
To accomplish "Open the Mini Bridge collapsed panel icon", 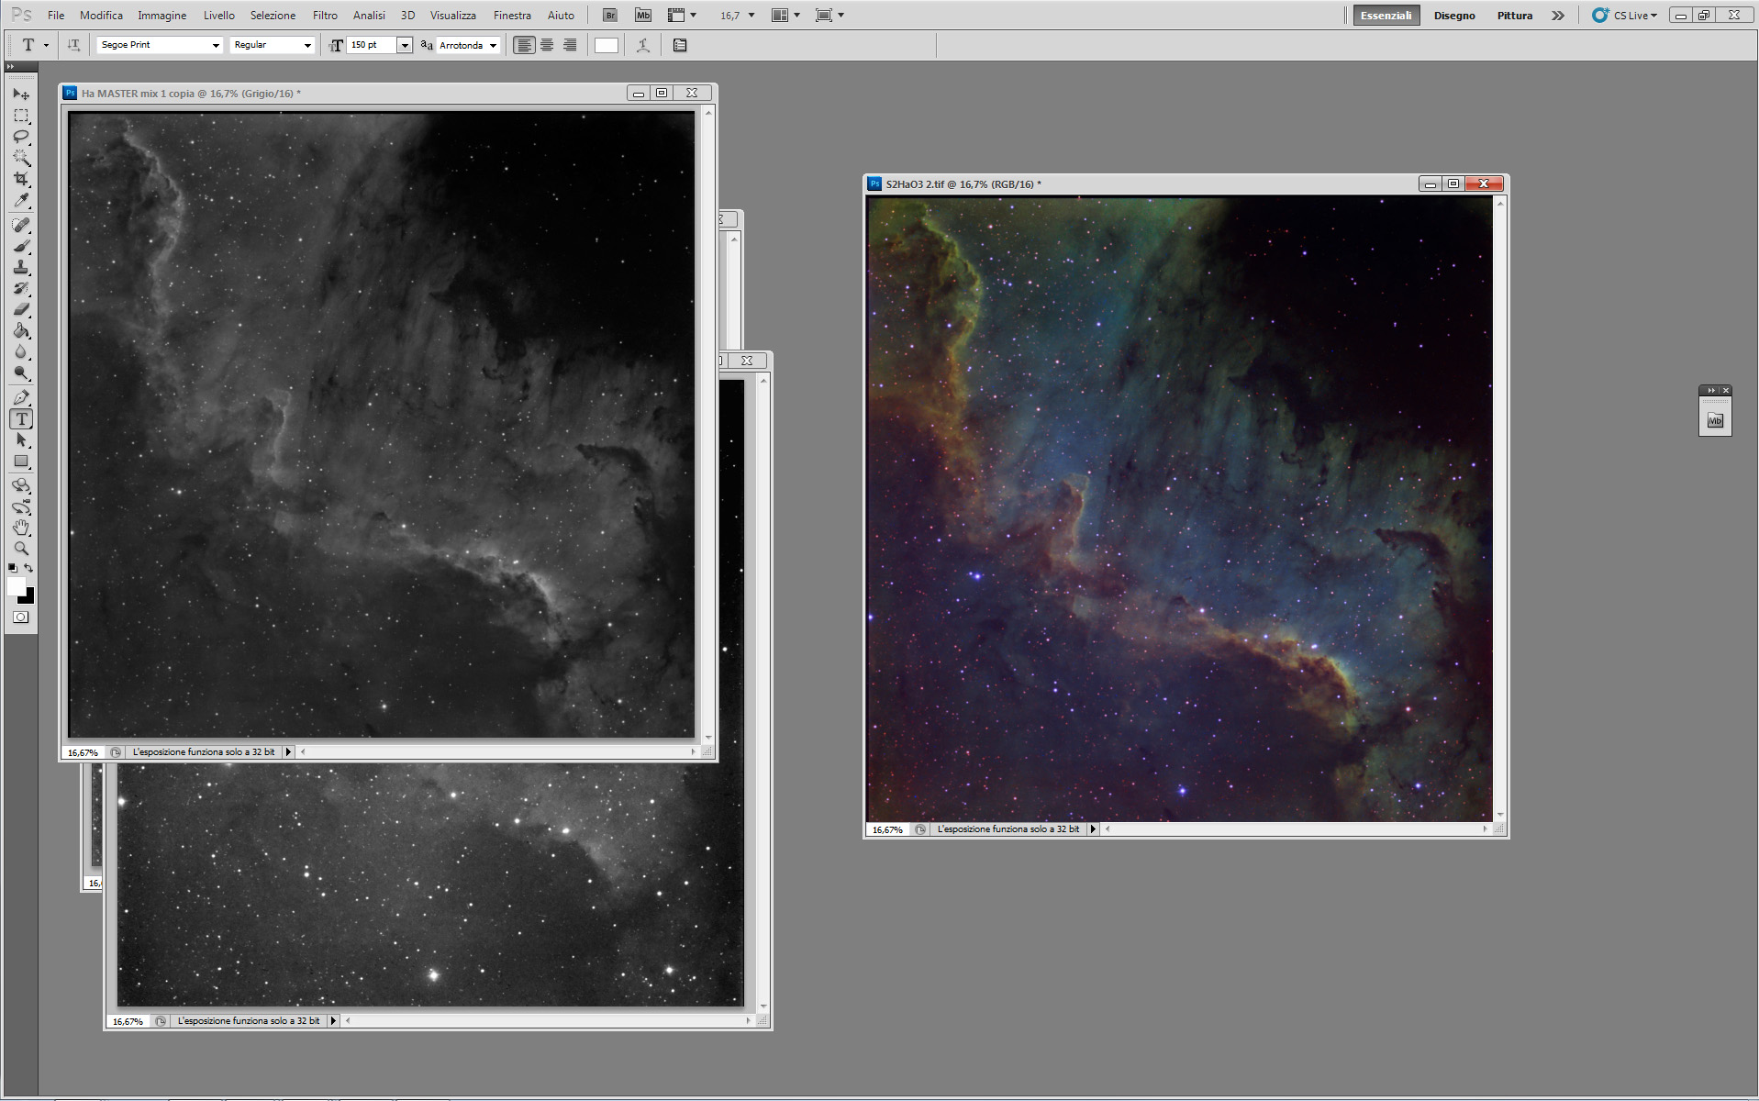I will [1715, 420].
